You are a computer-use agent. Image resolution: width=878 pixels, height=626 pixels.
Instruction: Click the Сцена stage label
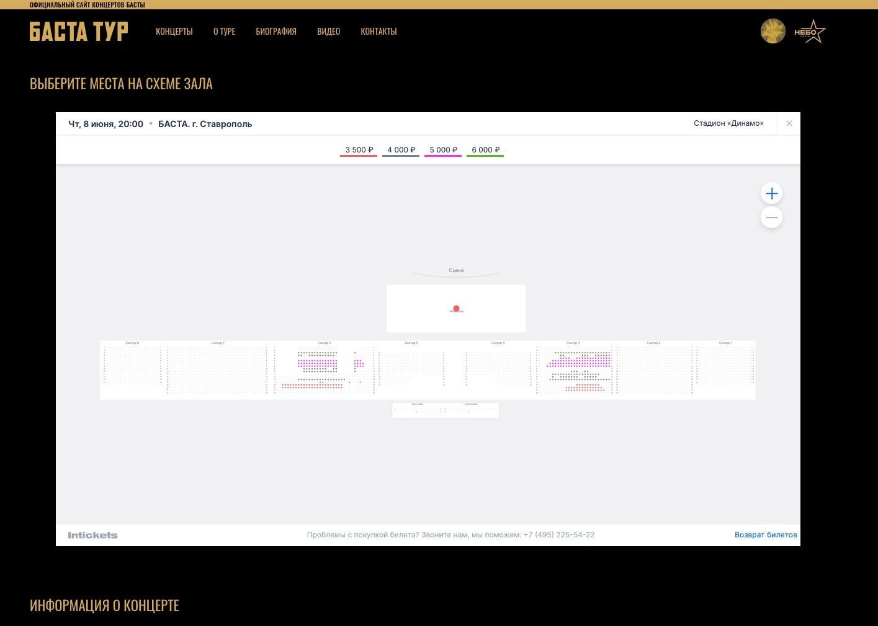456,270
